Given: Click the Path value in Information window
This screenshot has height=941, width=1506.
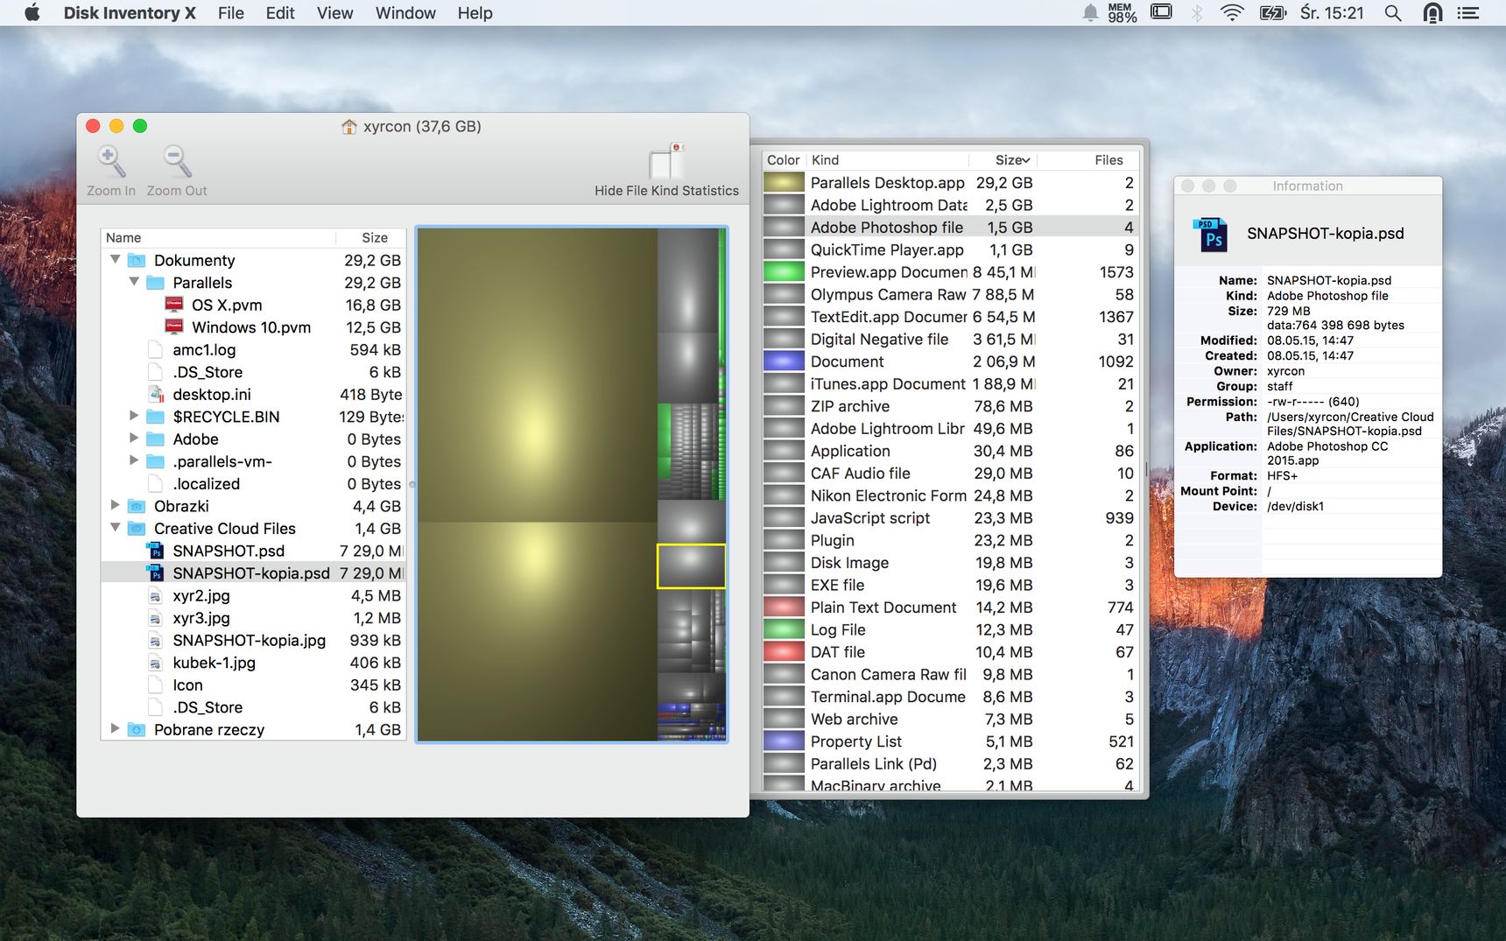Looking at the screenshot, I should (1349, 424).
